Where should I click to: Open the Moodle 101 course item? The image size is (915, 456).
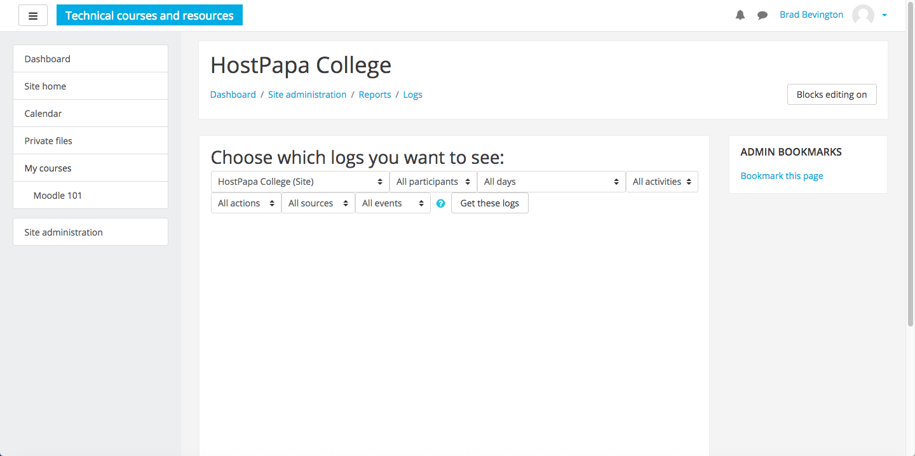pos(90,196)
